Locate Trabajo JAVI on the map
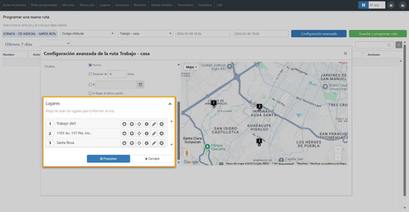This screenshot has height=212, width=409. pyautogui.click(x=139, y=124)
